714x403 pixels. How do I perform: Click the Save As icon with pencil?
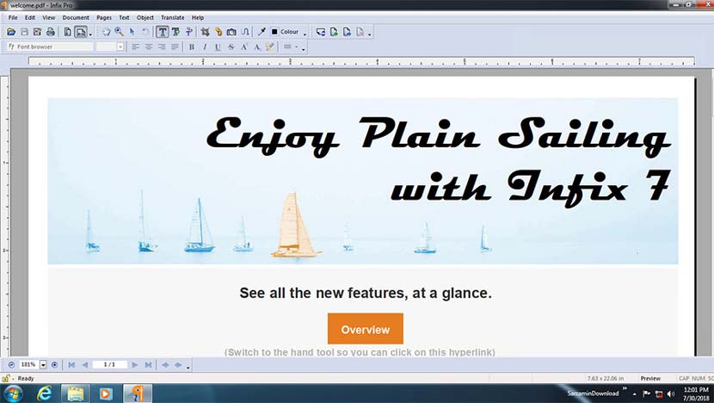click(37, 32)
